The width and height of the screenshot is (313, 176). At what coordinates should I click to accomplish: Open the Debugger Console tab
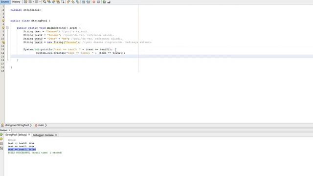(43, 135)
